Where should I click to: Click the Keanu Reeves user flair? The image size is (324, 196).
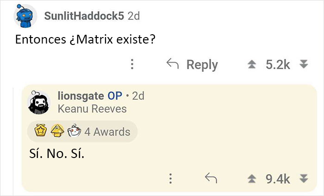(92, 109)
